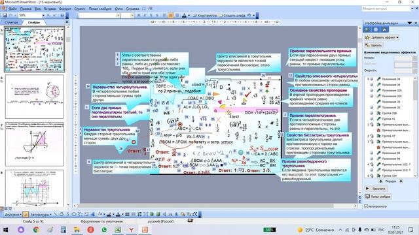Click the language status русский (Россия)
The height and width of the screenshot is (235, 419).
click(x=160, y=221)
